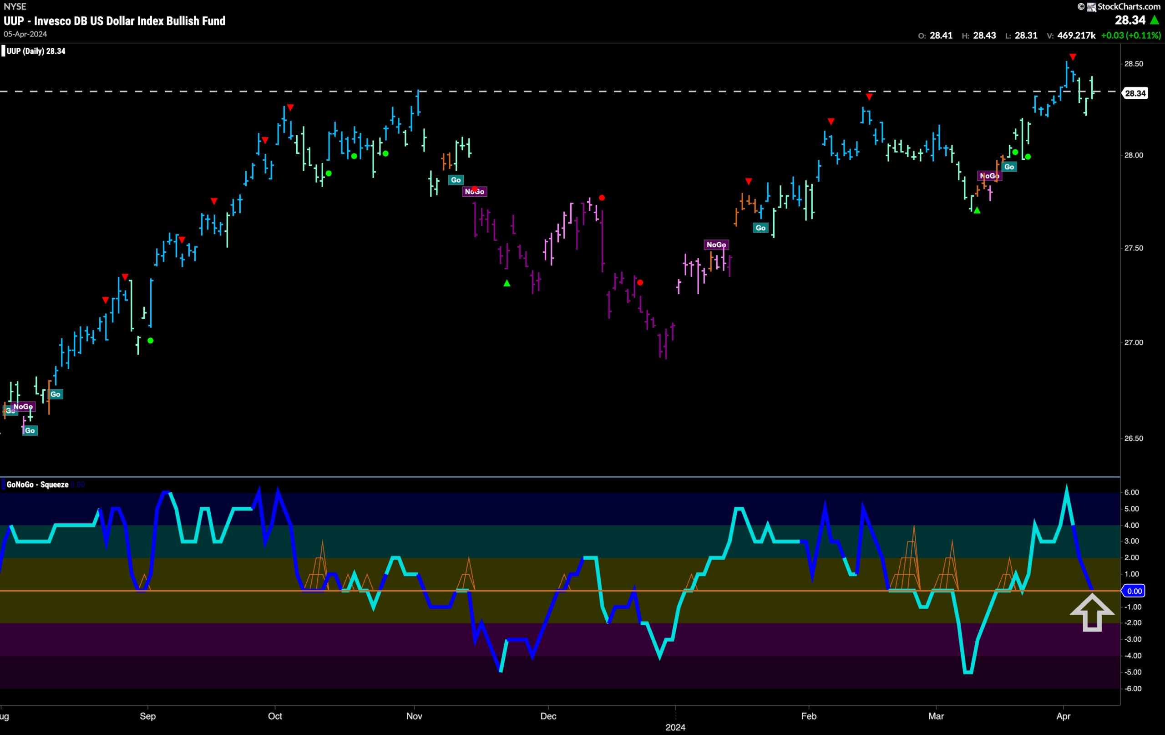Click the NoGo label in mid-November

[x=474, y=192]
